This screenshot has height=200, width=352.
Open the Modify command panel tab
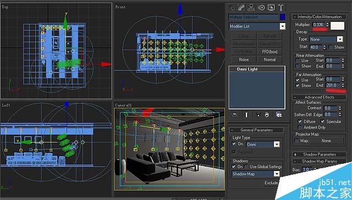tap(241, 8)
